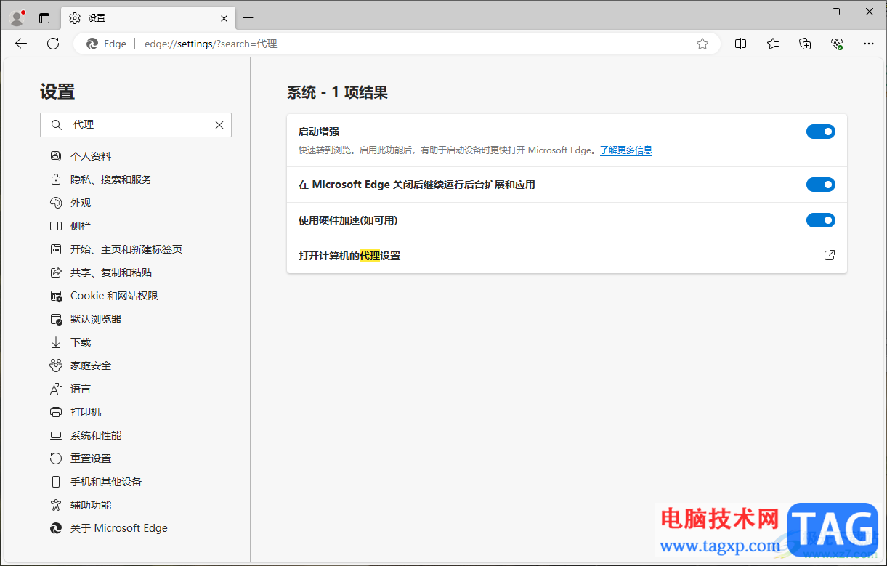This screenshot has height=566, width=887.
Task: Open the Settings and more ellipsis menu
Action: coord(869,44)
